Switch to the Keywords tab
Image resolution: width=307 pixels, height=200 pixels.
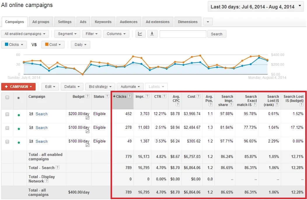point(103,22)
